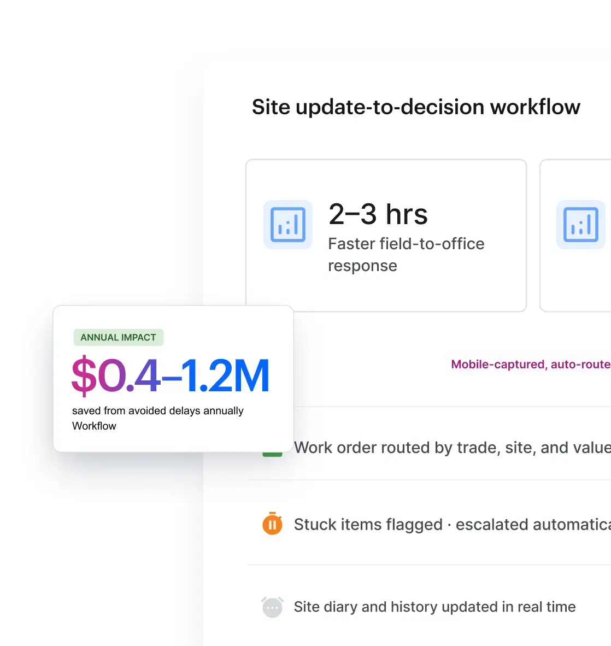Click 'saved from avoided delays annually' text
611x646 pixels.
(x=158, y=411)
